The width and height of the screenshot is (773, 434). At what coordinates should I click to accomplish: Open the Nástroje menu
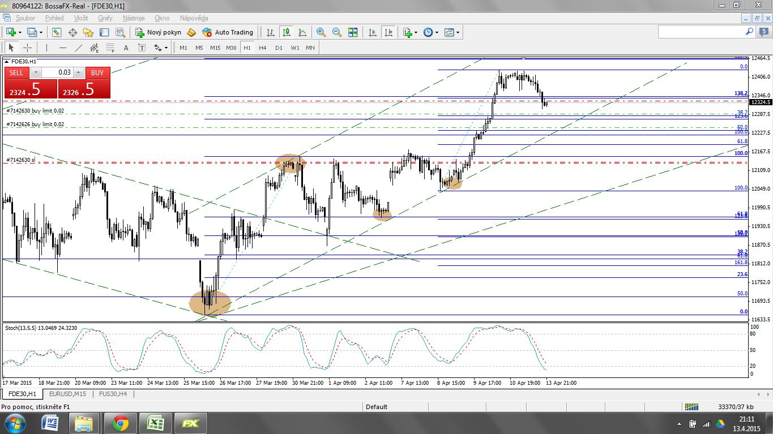[x=134, y=18]
